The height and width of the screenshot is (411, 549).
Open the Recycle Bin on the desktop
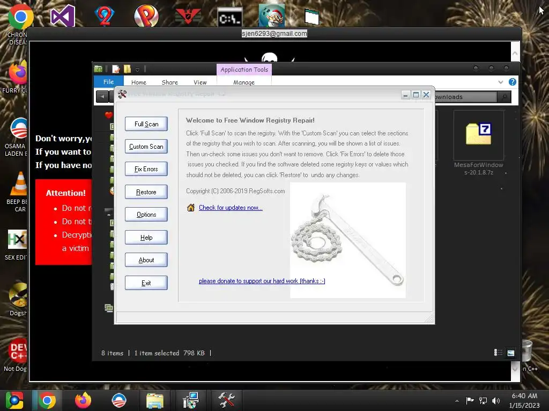(x=526, y=351)
